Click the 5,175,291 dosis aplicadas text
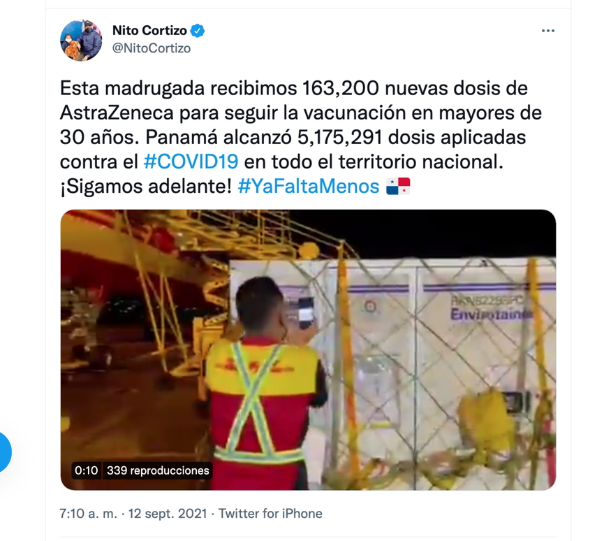 click(x=411, y=137)
